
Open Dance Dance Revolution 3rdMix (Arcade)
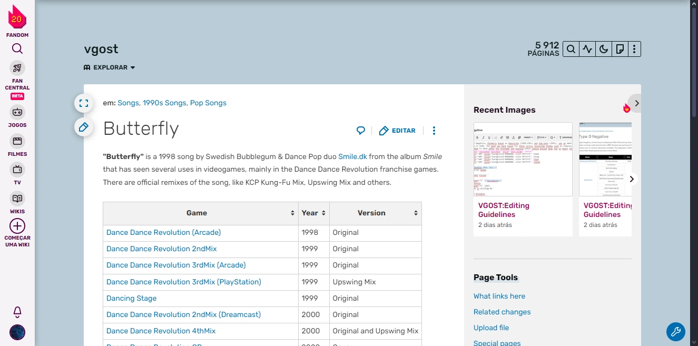176,265
